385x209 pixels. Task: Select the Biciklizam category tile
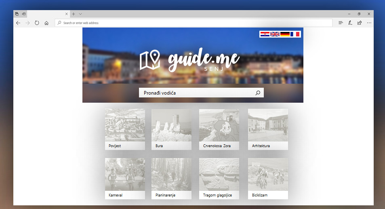(268, 179)
